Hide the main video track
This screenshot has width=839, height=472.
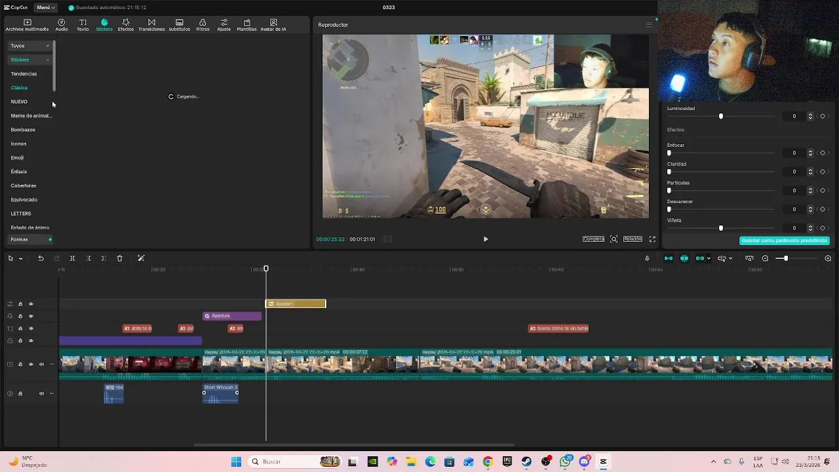(x=31, y=364)
